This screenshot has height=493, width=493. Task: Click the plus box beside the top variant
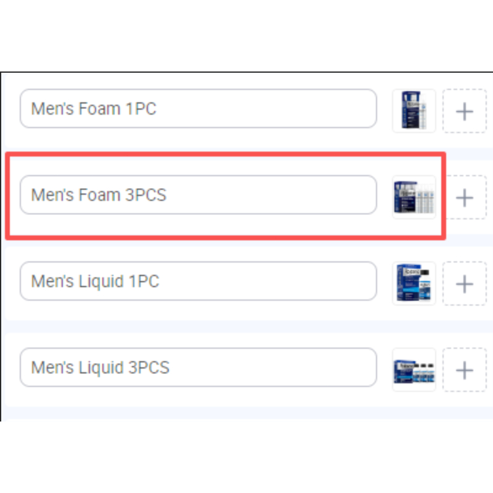(x=465, y=111)
